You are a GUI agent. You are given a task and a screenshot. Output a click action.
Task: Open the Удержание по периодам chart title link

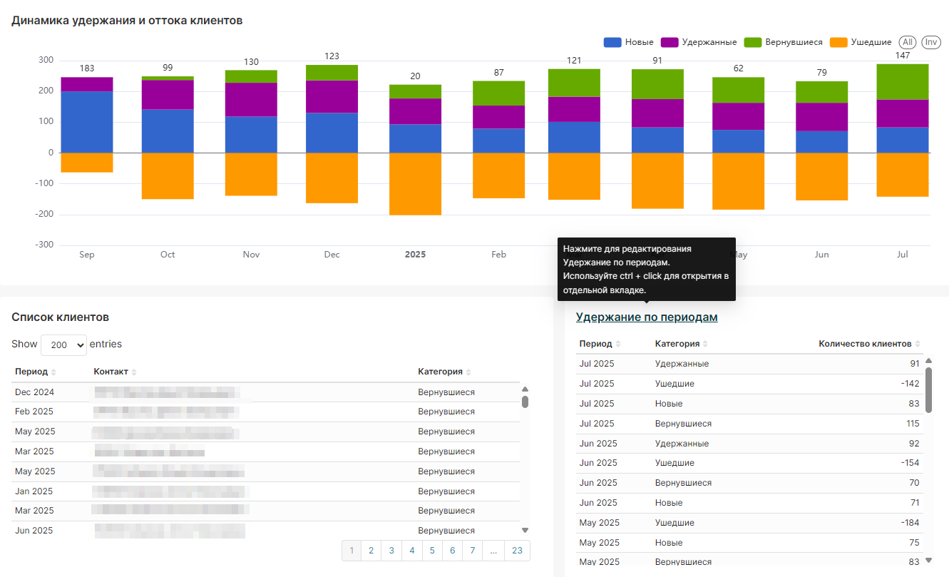(647, 317)
